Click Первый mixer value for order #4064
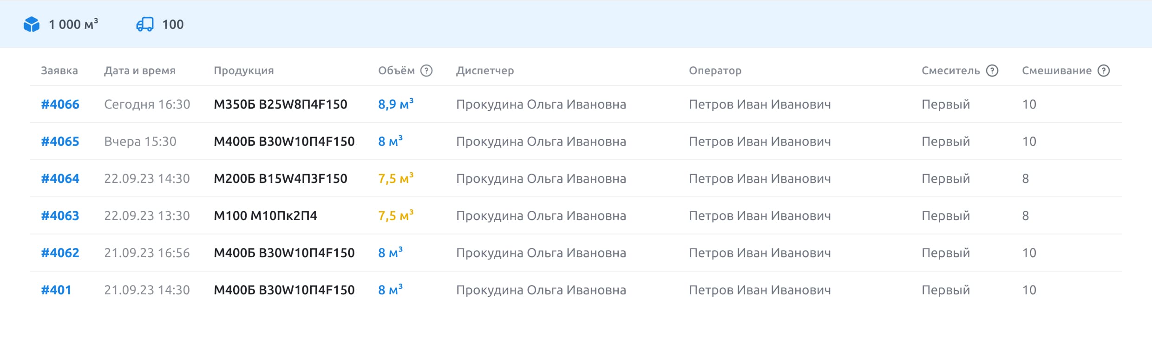 pyautogui.click(x=946, y=178)
